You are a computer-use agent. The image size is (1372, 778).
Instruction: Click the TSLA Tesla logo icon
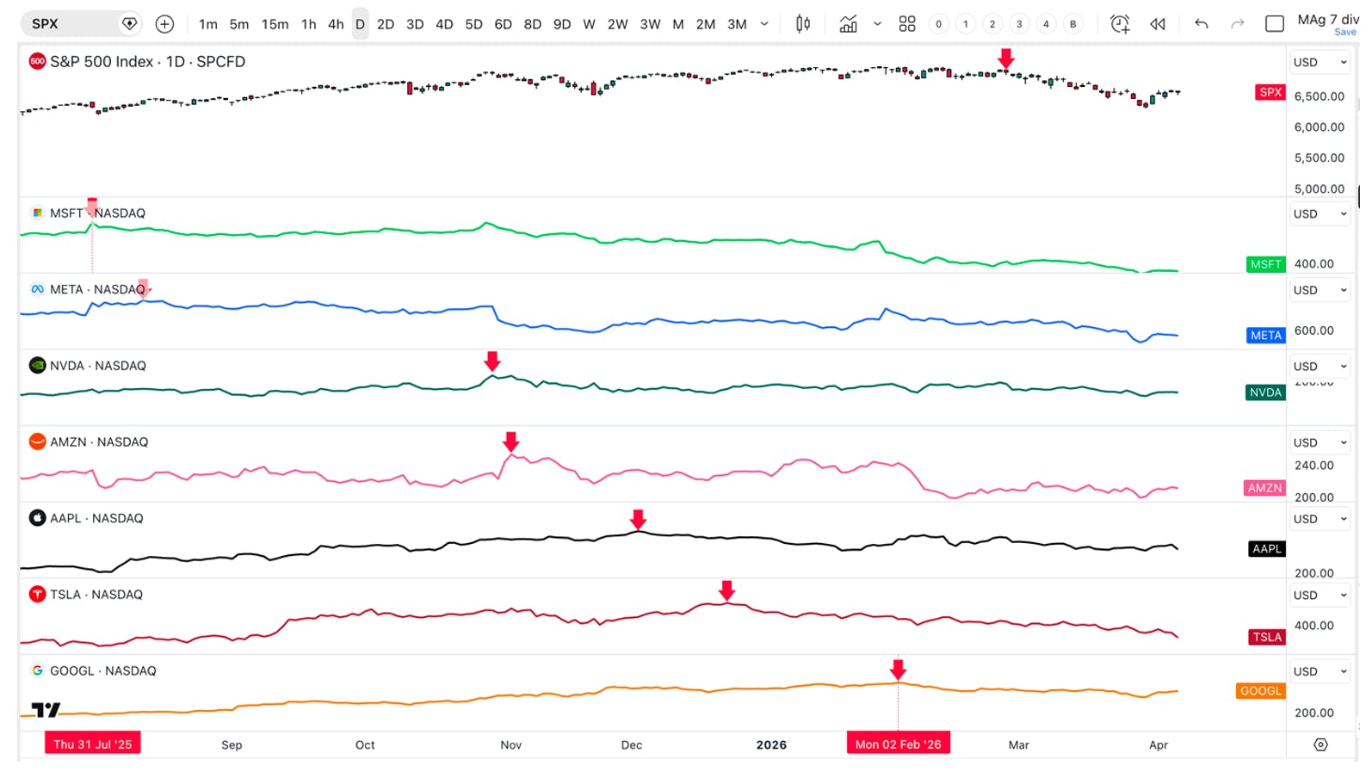click(37, 594)
